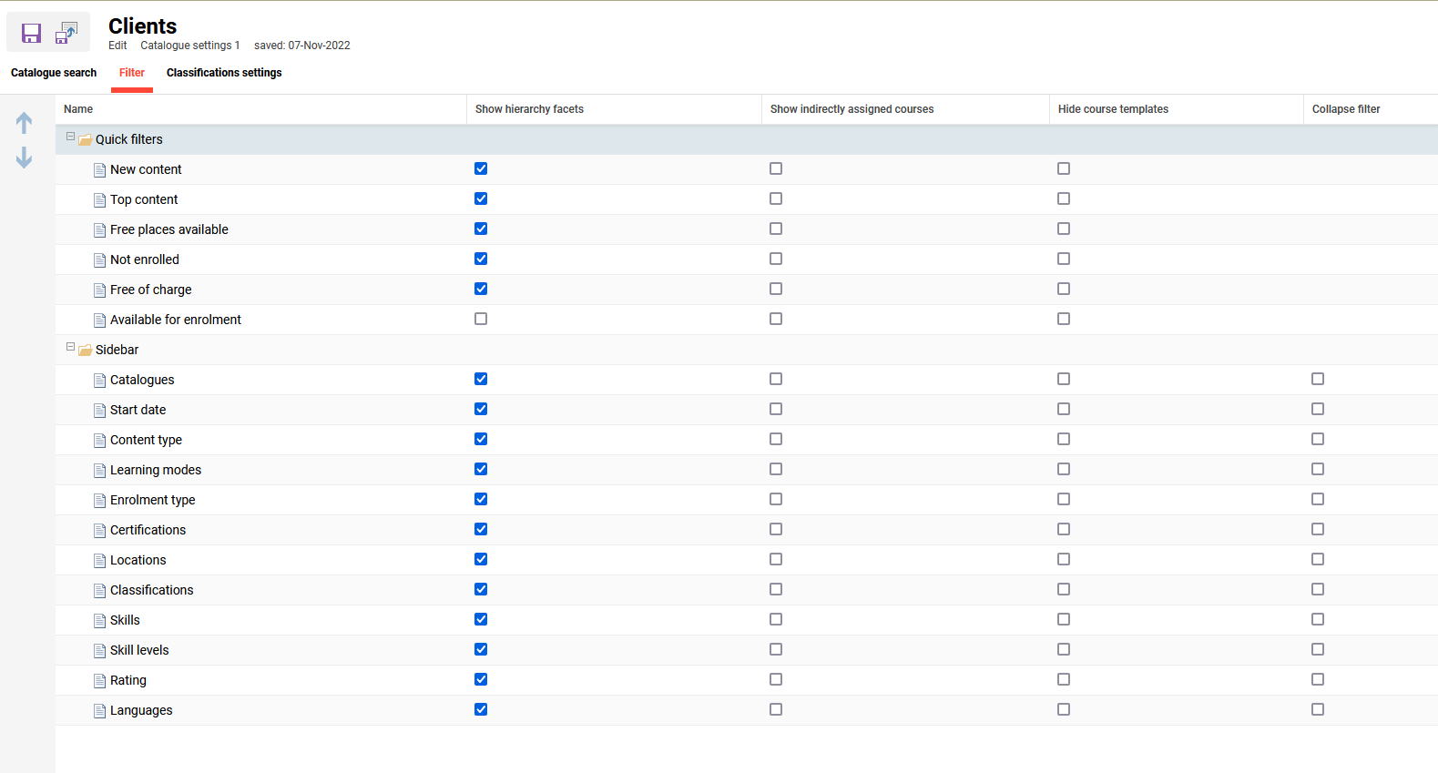Uncheck Show hierarchy facets for Top content

[481, 198]
